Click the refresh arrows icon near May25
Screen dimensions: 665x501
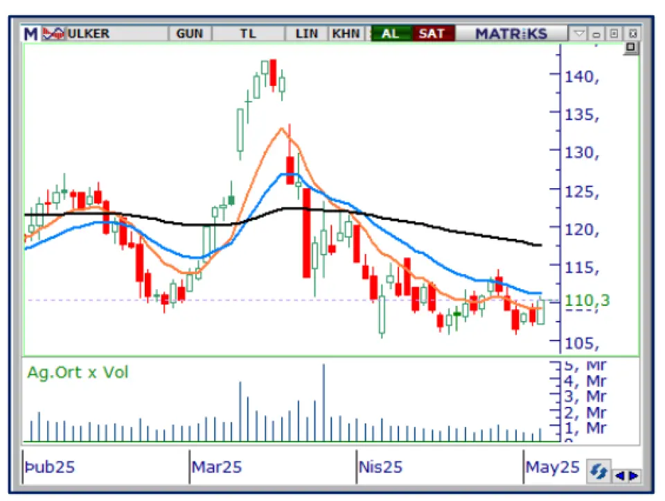pos(598,471)
